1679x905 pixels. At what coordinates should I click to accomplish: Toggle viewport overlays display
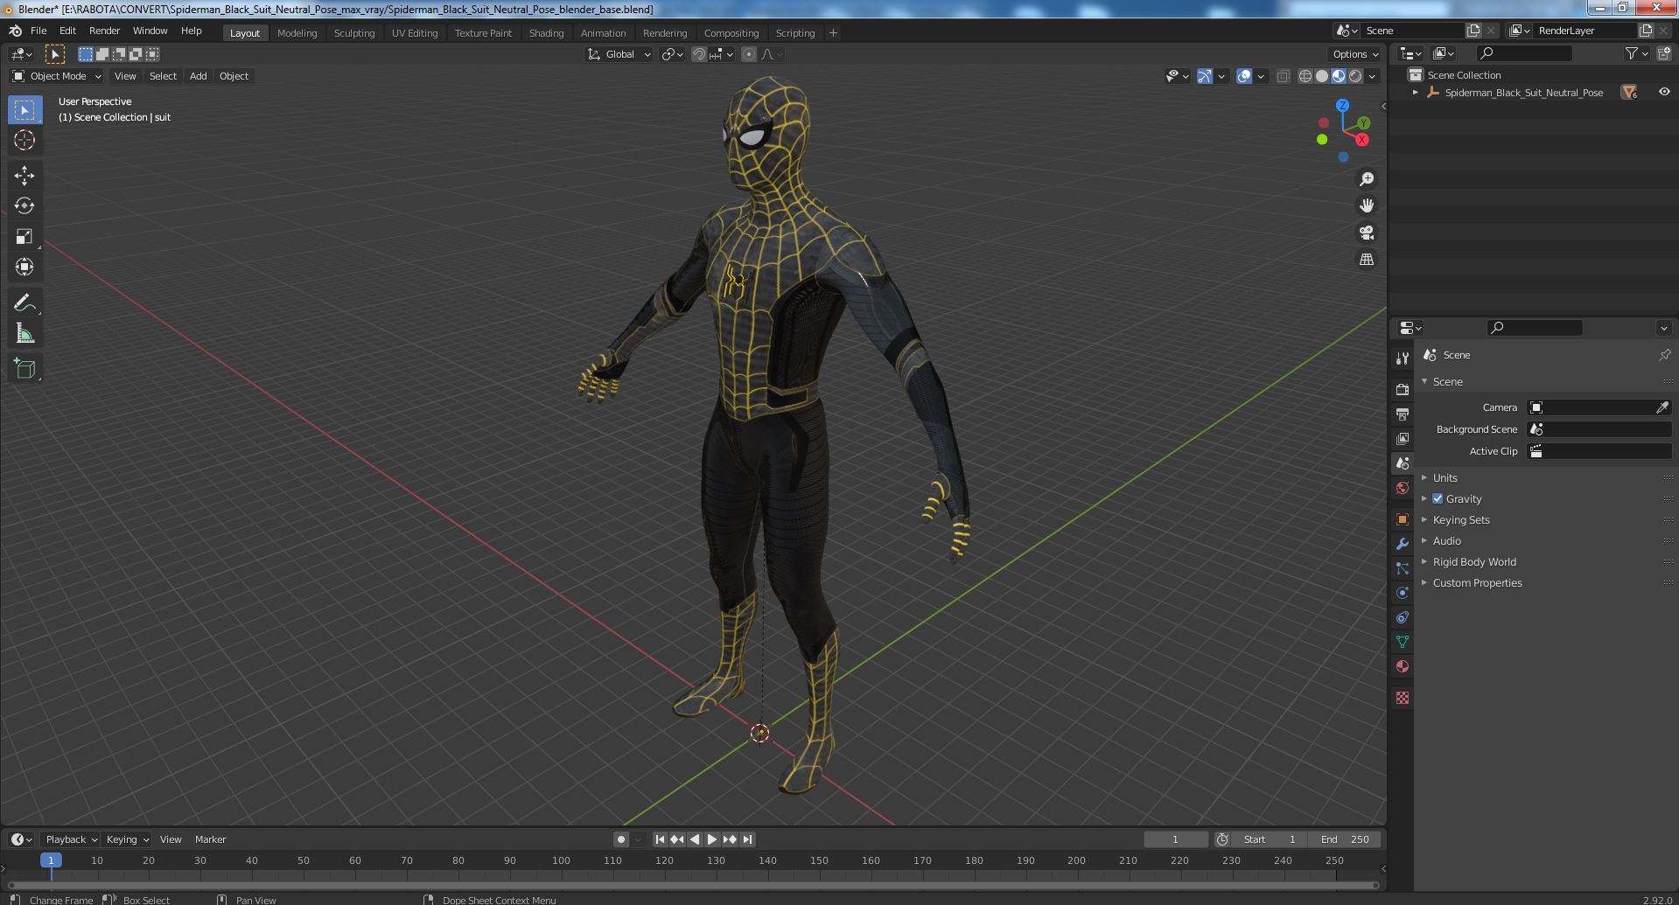(x=1244, y=76)
